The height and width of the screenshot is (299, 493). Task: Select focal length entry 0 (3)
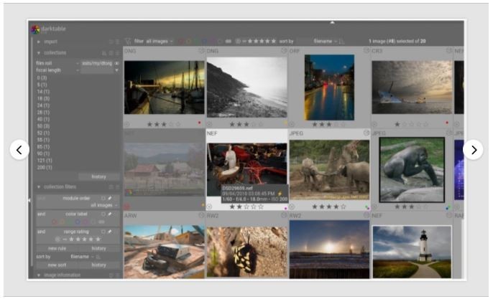(42, 78)
